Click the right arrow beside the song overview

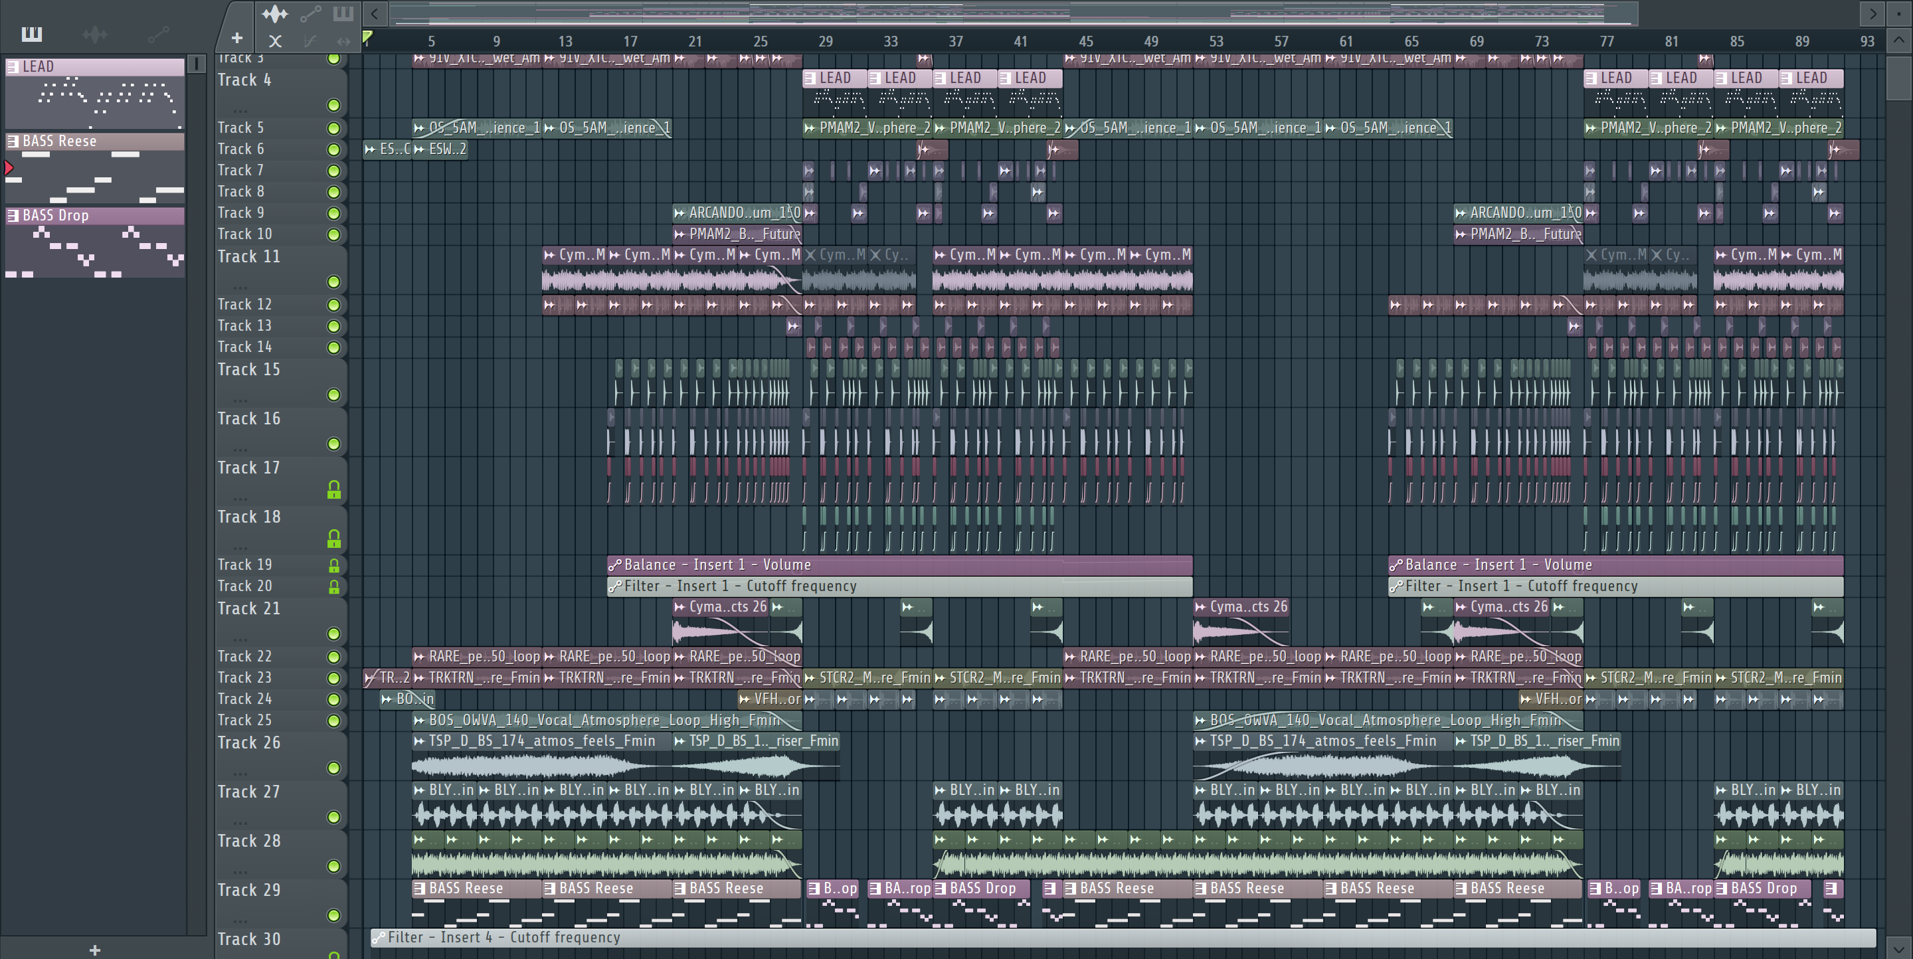coord(1873,13)
